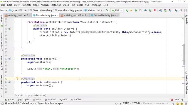Image resolution: width=188 pixels, height=105 pixels.
Task: Switch to activity_second.xml tab
Action: pos(74,15)
